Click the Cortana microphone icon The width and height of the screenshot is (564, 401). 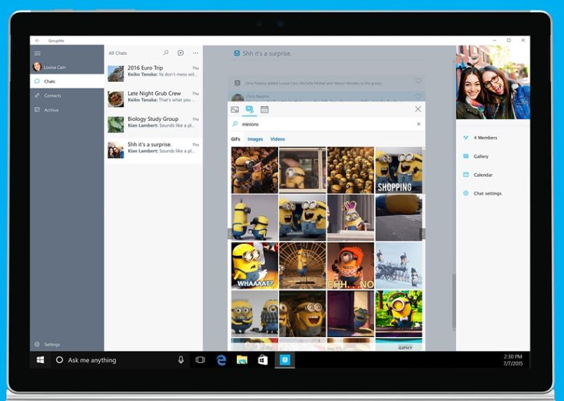coord(181,360)
